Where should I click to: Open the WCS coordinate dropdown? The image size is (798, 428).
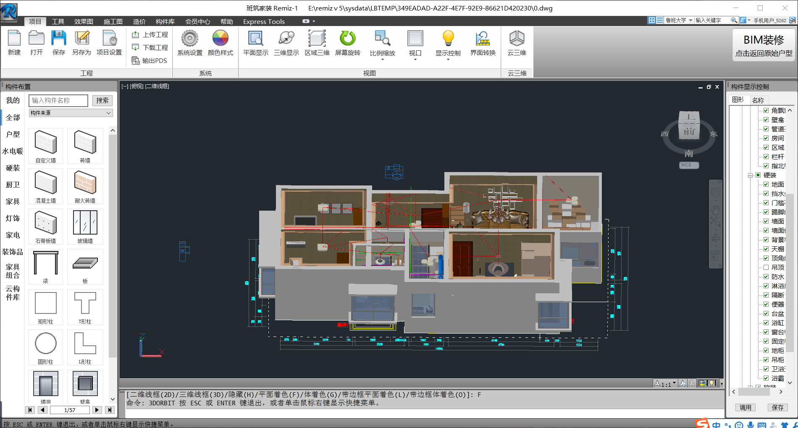[689, 165]
